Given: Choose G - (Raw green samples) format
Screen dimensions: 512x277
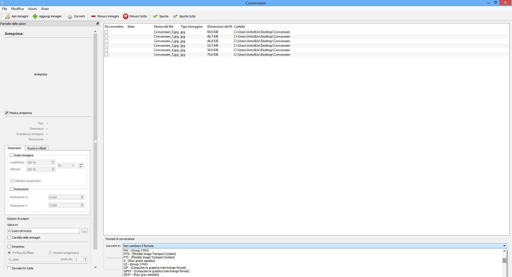Looking at the screenshot, I should click(x=139, y=261).
